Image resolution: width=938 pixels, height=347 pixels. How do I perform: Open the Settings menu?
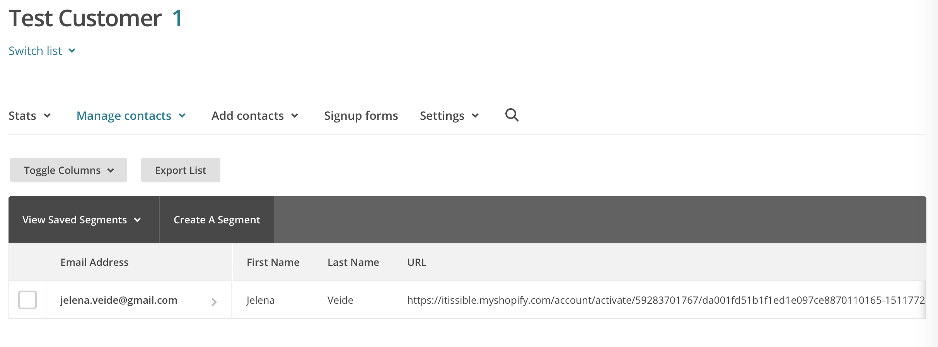[449, 116]
